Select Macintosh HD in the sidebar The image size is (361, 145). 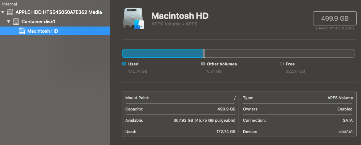55,31
